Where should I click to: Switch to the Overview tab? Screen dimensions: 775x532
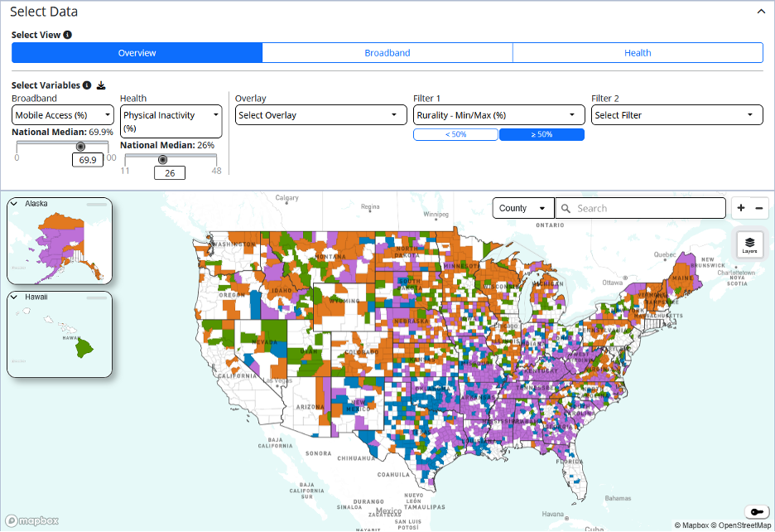137,53
